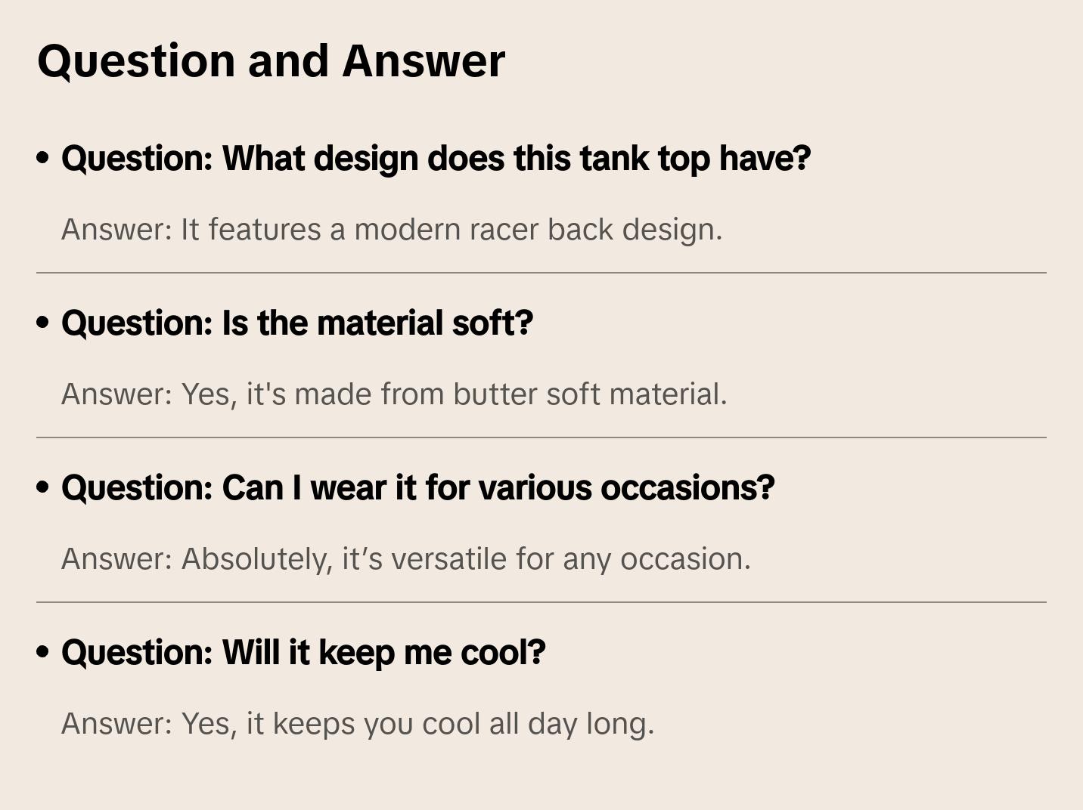Screen dimensions: 1083x810
Task: Click the divider line below the versatile answer
Action: 541,602
